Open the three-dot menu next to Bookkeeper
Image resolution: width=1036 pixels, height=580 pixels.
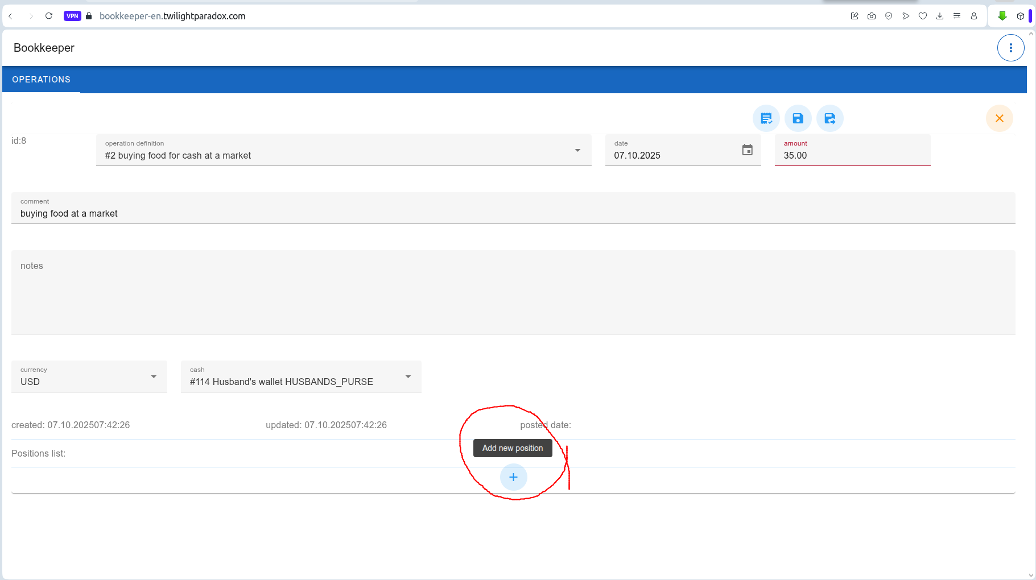tap(1010, 48)
